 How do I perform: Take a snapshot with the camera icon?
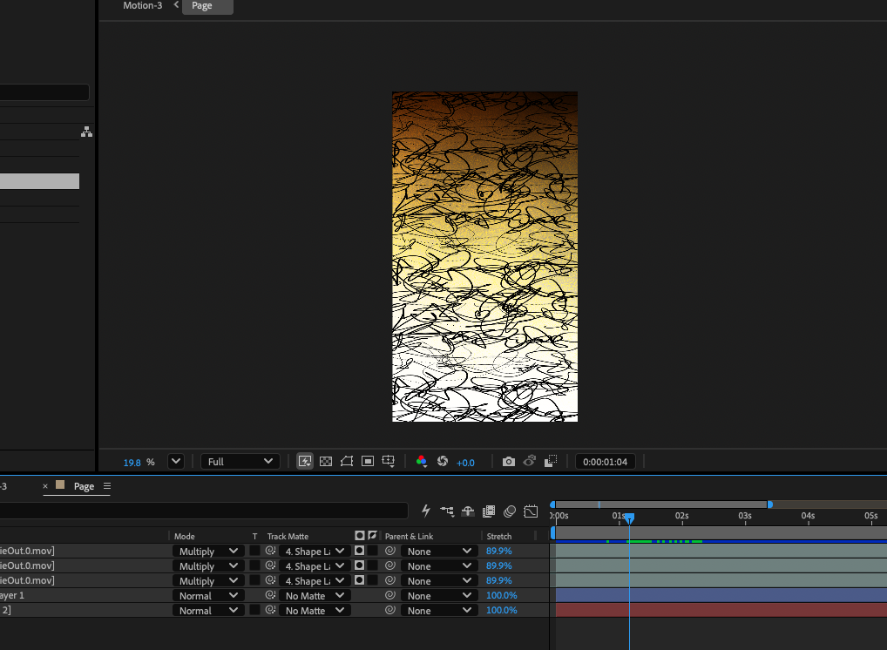point(509,462)
